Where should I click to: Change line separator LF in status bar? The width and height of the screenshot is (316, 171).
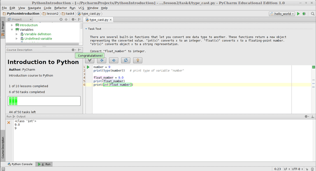(x=287, y=169)
